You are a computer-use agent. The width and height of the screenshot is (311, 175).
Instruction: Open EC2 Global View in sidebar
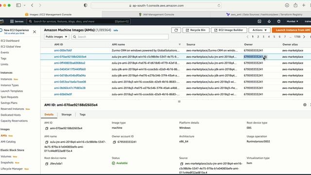point(11,47)
